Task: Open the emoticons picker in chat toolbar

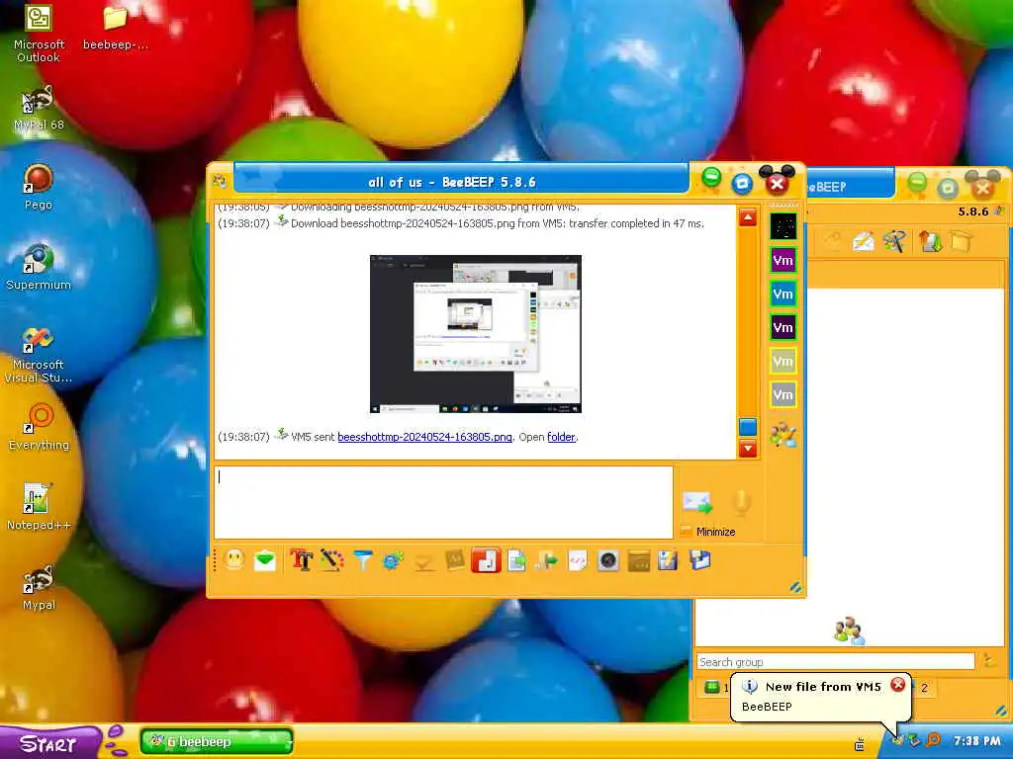Action: point(234,559)
